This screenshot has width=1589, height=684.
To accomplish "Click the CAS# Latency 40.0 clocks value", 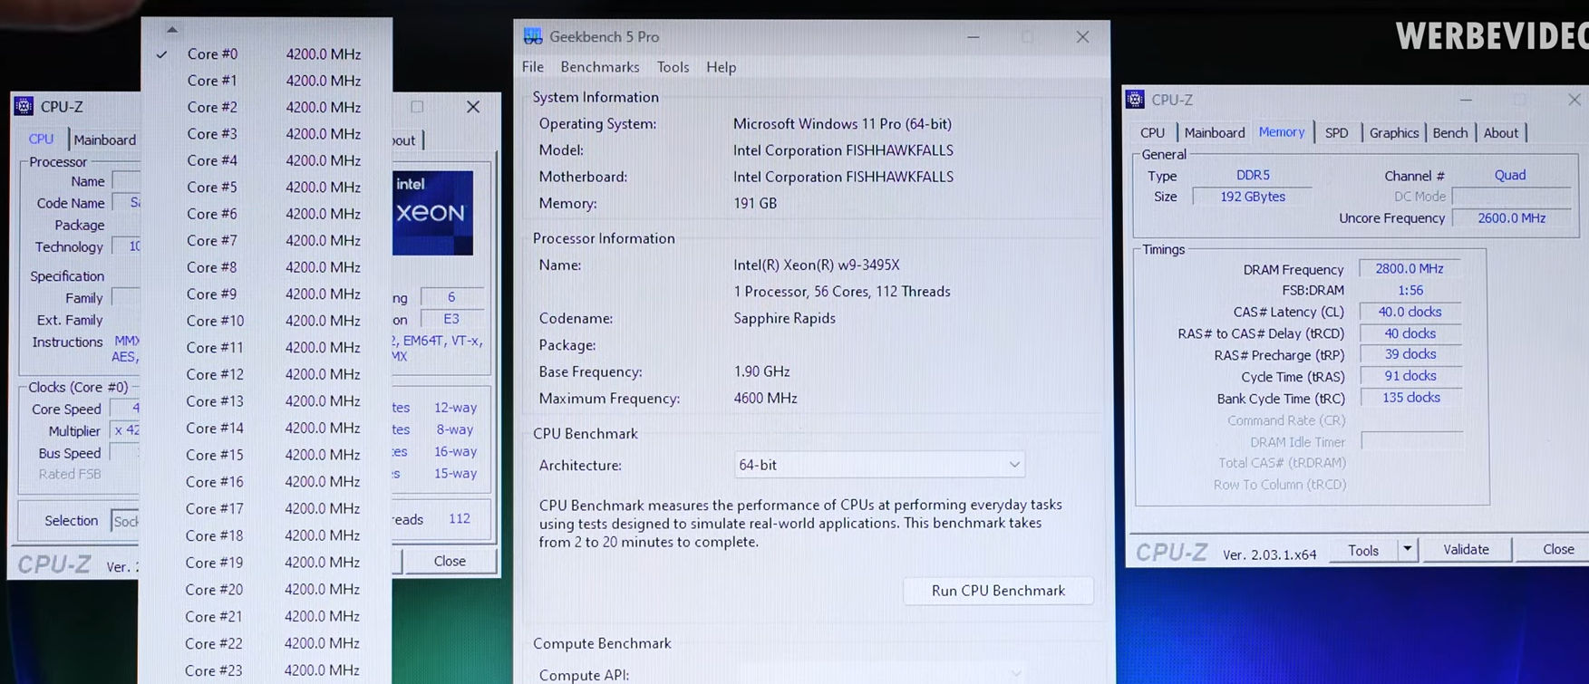I will coord(1410,312).
